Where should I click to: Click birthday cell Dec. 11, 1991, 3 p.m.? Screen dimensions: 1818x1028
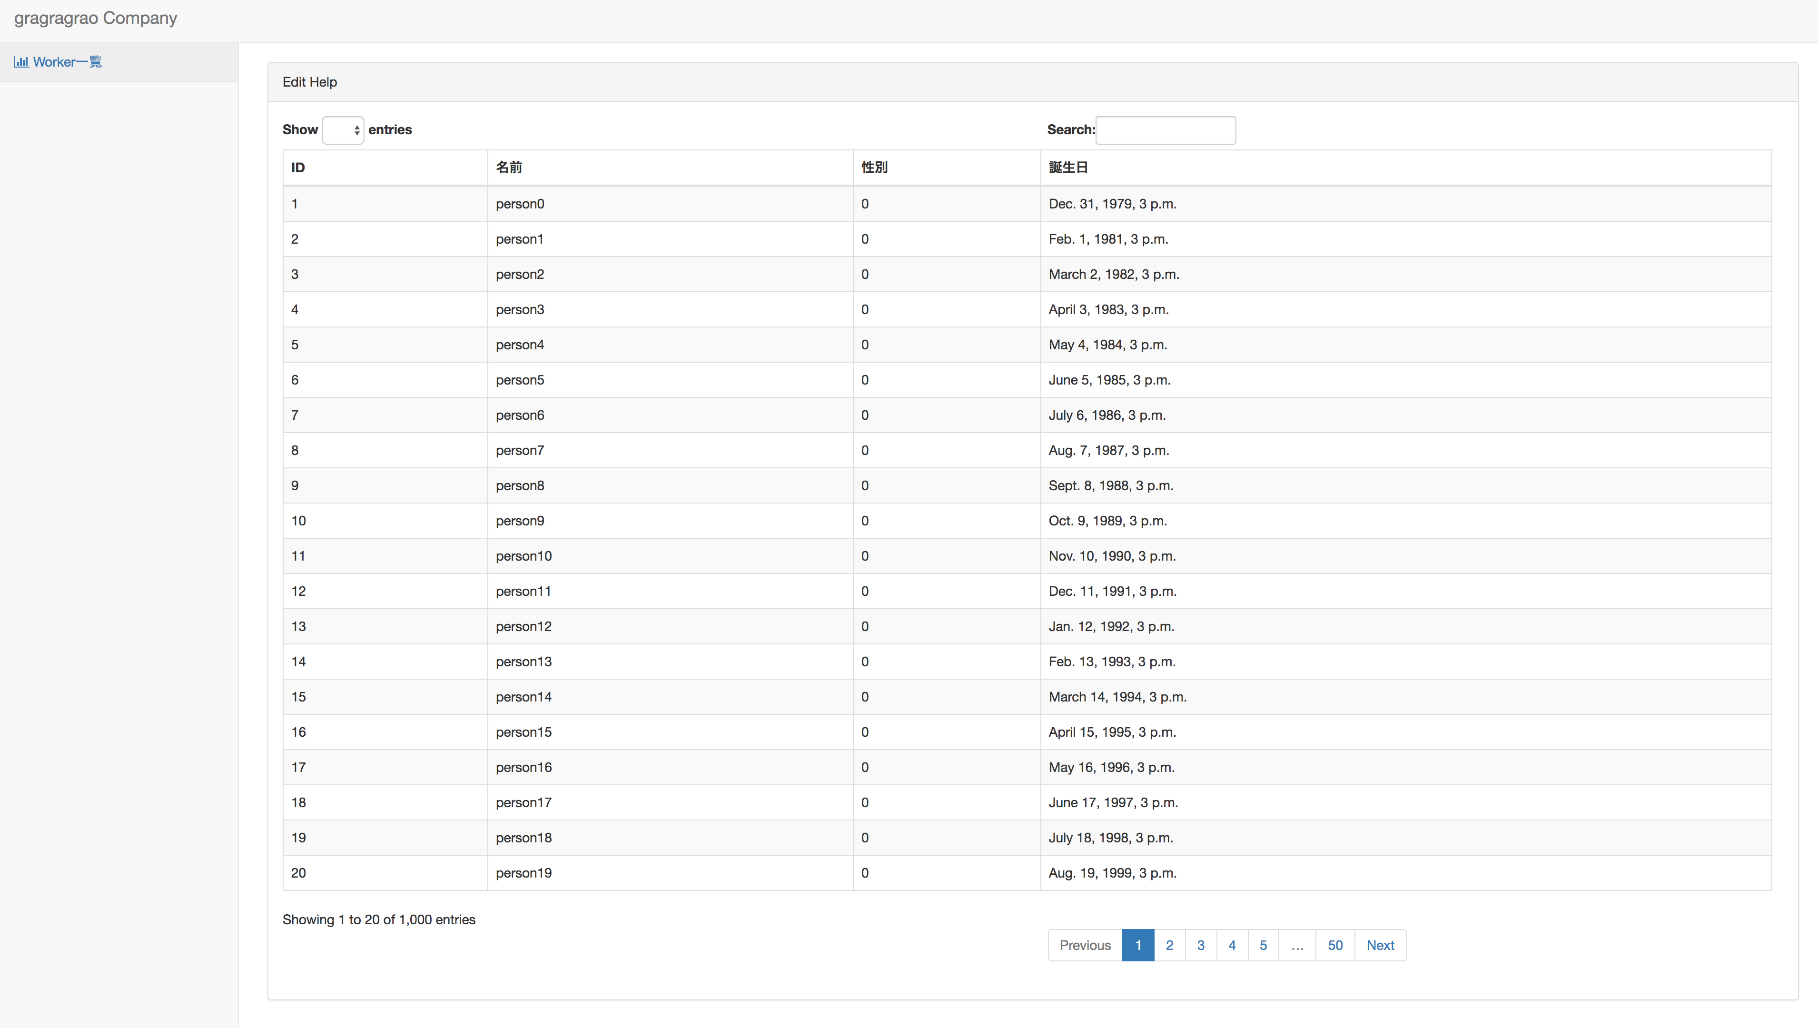(1406, 592)
